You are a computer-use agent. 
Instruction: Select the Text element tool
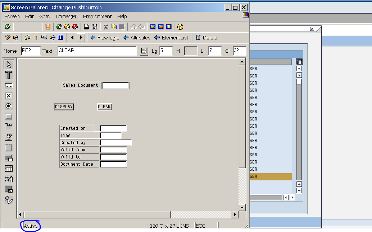pyautogui.click(x=8, y=75)
